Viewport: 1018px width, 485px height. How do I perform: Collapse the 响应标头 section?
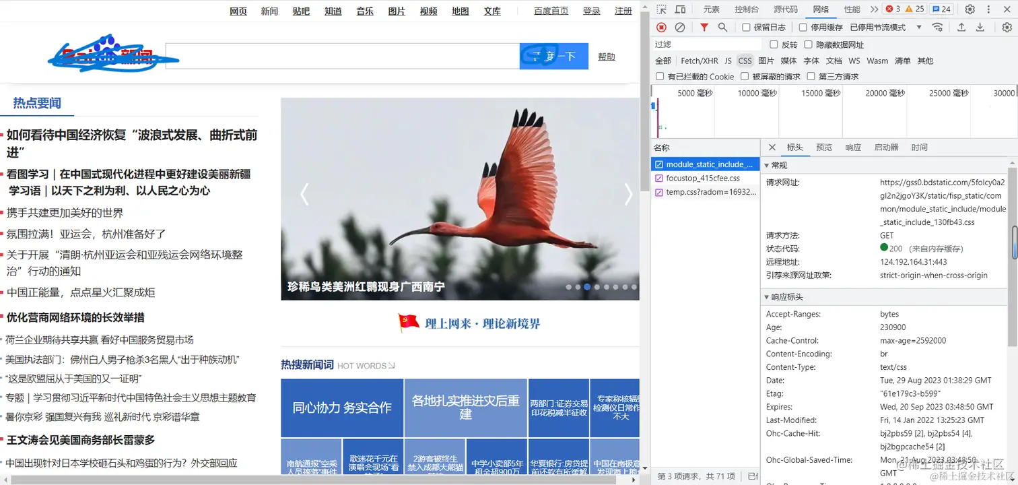click(x=766, y=297)
